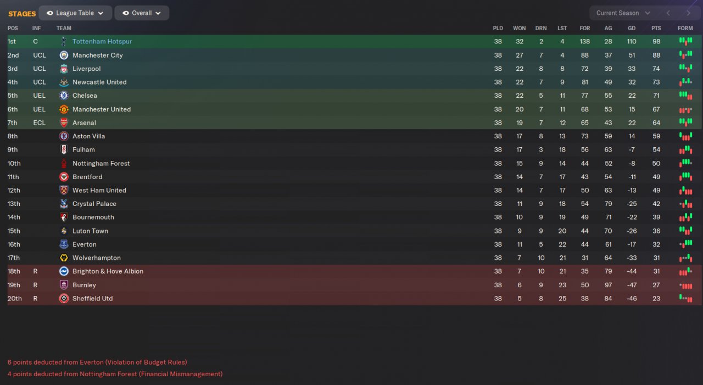This screenshot has height=385, width=703.
Task: Click the Liverpool club badge icon
Action: (64, 69)
